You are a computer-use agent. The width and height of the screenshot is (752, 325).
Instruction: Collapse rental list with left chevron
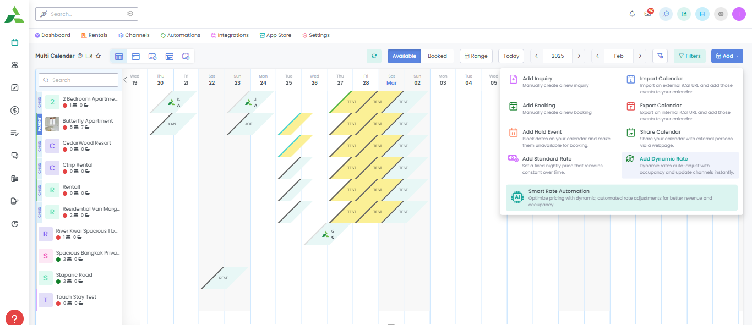click(125, 80)
